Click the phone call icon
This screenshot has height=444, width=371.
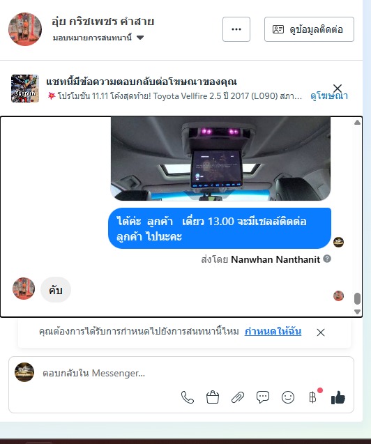click(x=187, y=397)
